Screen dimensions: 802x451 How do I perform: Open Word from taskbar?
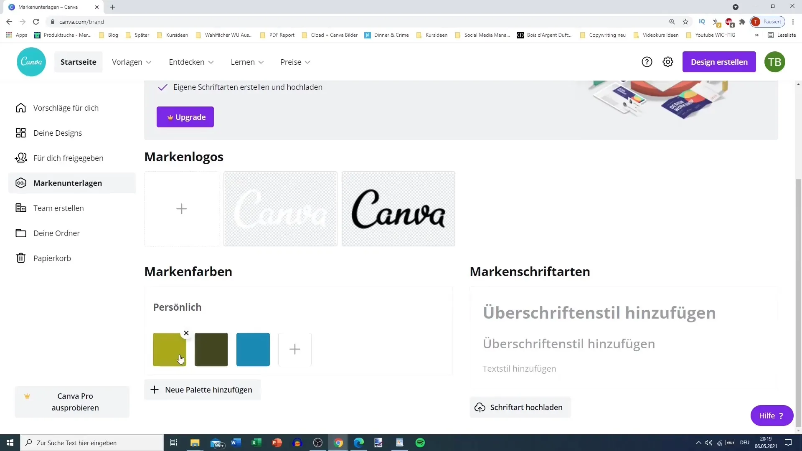coord(236,443)
